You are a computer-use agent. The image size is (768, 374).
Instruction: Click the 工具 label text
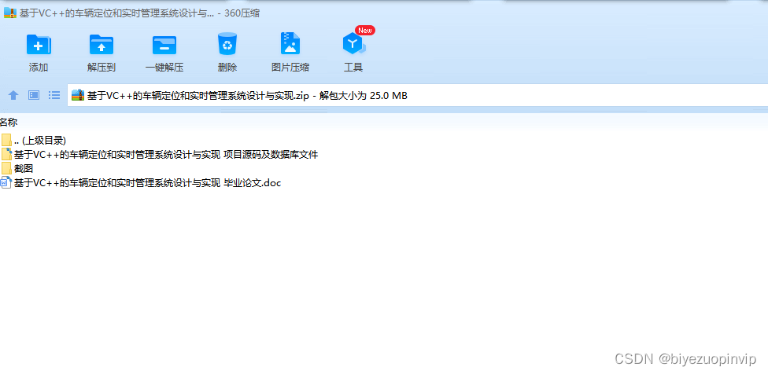pos(353,68)
